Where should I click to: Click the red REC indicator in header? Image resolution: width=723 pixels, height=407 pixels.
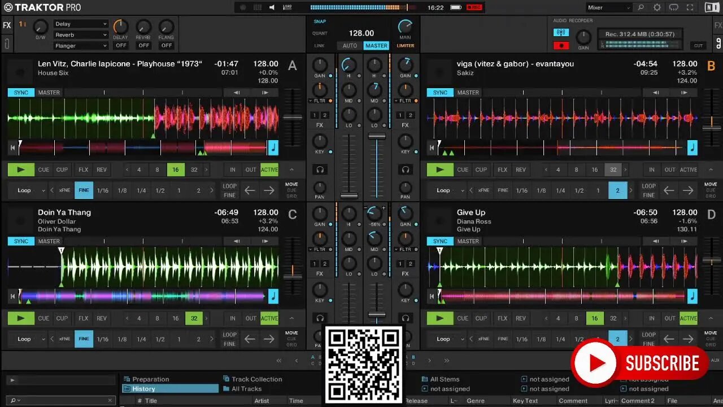click(474, 7)
